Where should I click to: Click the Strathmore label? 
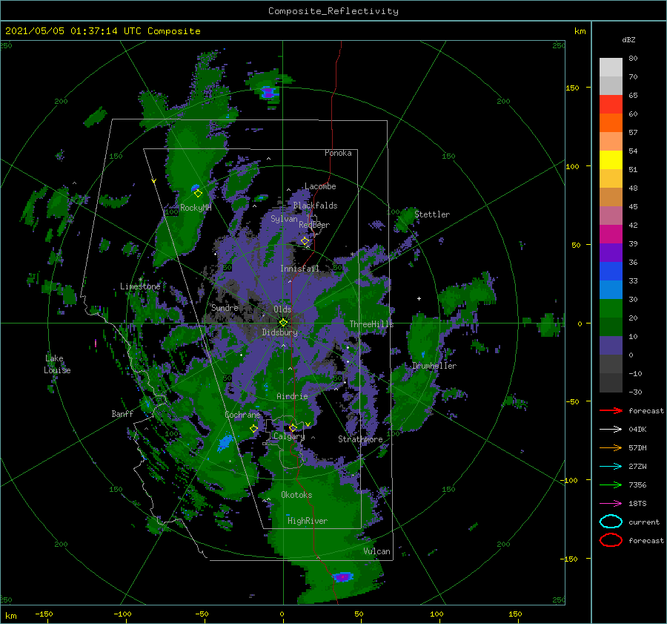point(360,439)
